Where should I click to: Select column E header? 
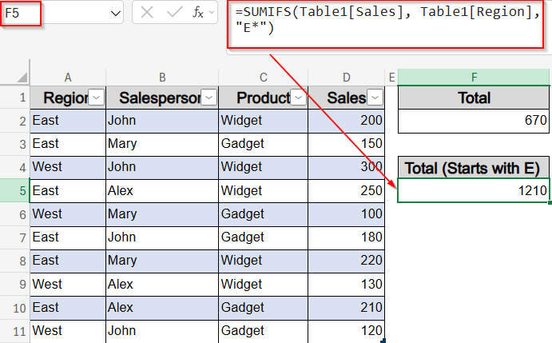pos(391,78)
